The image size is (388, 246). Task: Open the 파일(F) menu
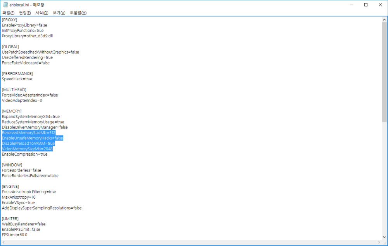[8, 13]
